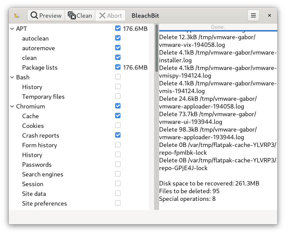Enable Site preferences checkbox
This screenshot has width=286, height=234.
(x=118, y=203)
